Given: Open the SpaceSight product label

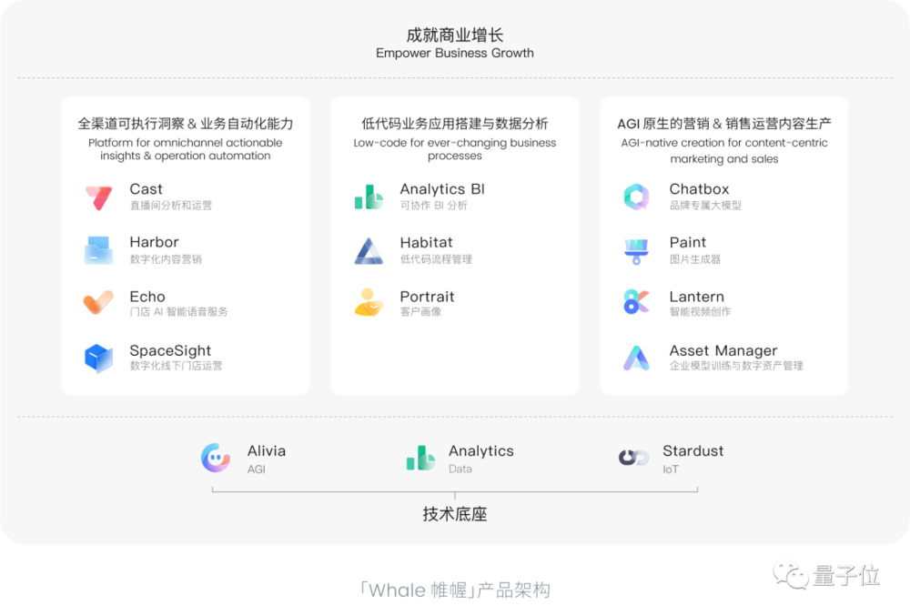Looking at the screenshot, I should pos(170,351).
